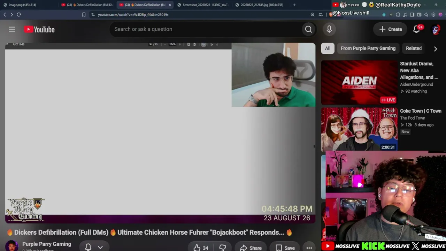Open browser zoom magnifier in address bar
The image size is (446, 251).
313,15
